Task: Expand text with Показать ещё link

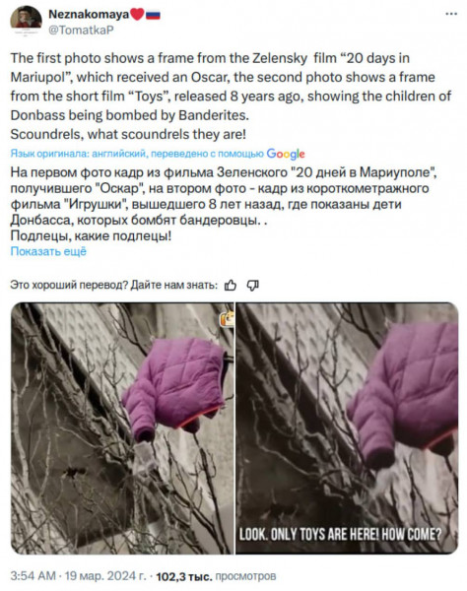Action: pyautogui.click(x=48, y=251)
